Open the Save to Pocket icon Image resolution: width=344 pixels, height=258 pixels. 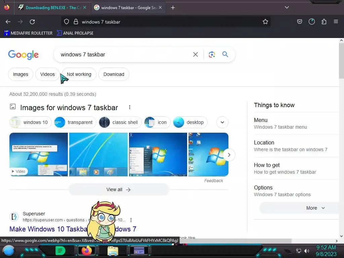point(299,22)
